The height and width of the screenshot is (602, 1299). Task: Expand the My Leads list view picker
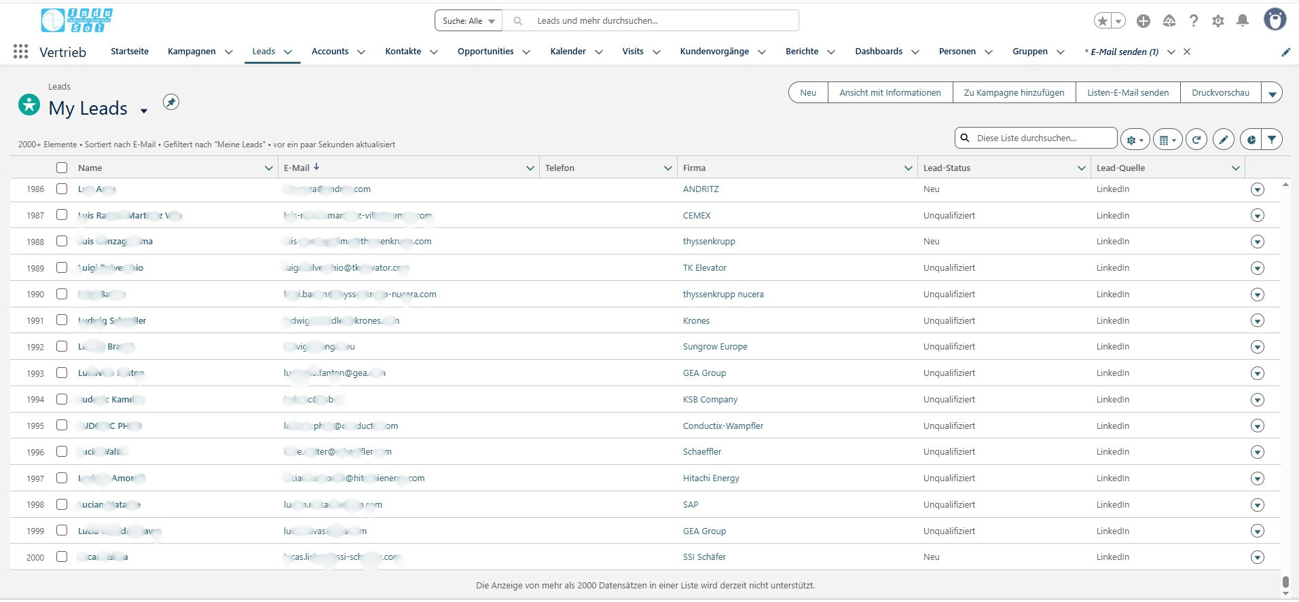[x=144, y=111]
